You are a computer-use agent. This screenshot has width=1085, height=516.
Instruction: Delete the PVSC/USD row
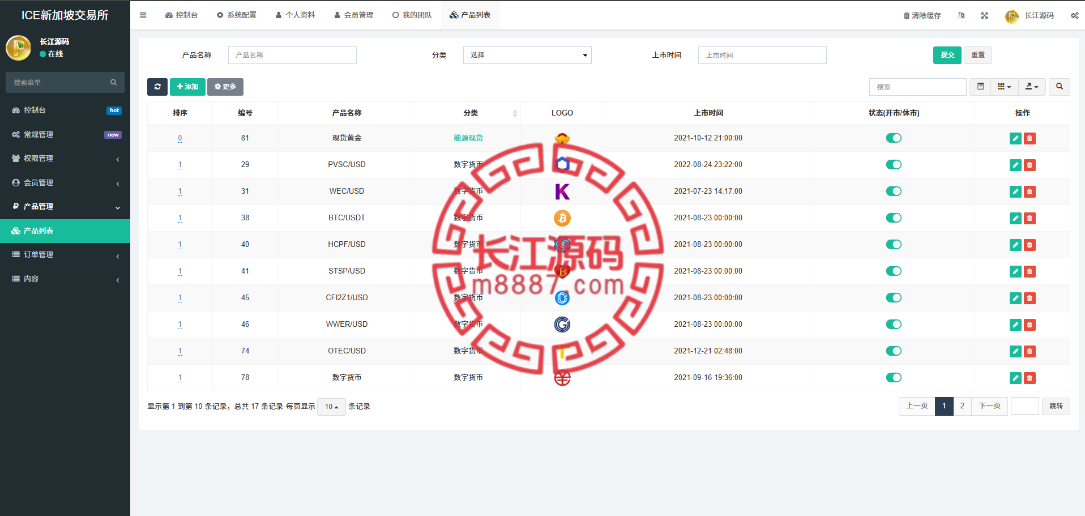[1030, 165]
